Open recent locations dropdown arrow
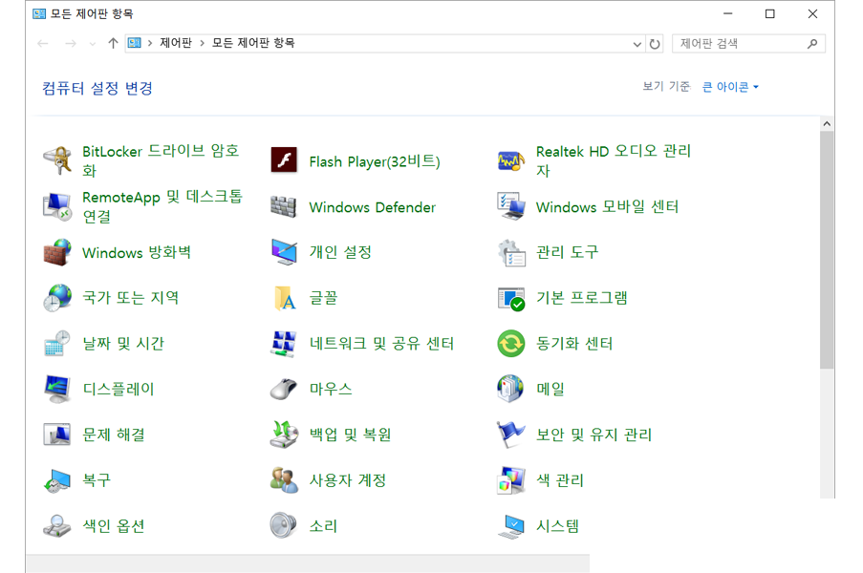The width and height of the screenshot is (863, 573). pos(92,44)
